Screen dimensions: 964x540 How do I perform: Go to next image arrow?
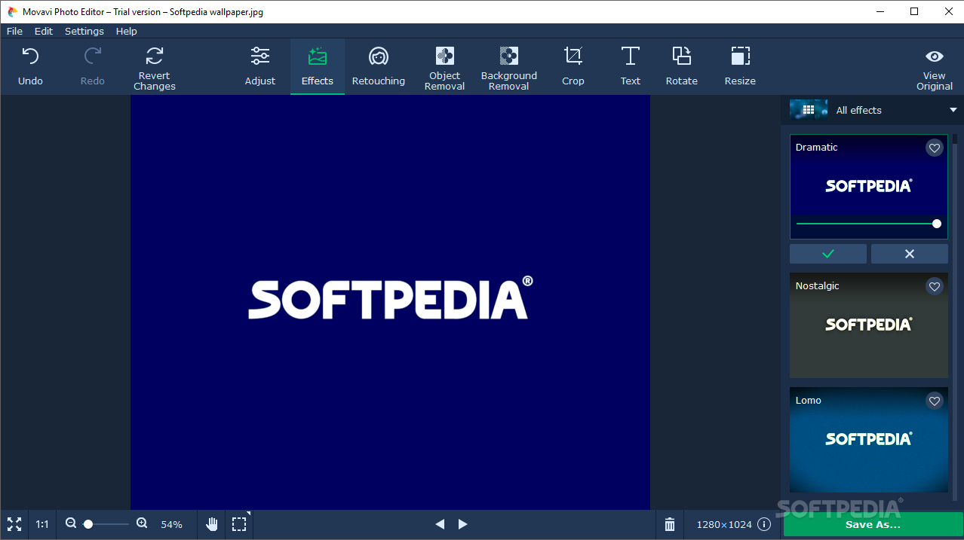click(463, 524)
